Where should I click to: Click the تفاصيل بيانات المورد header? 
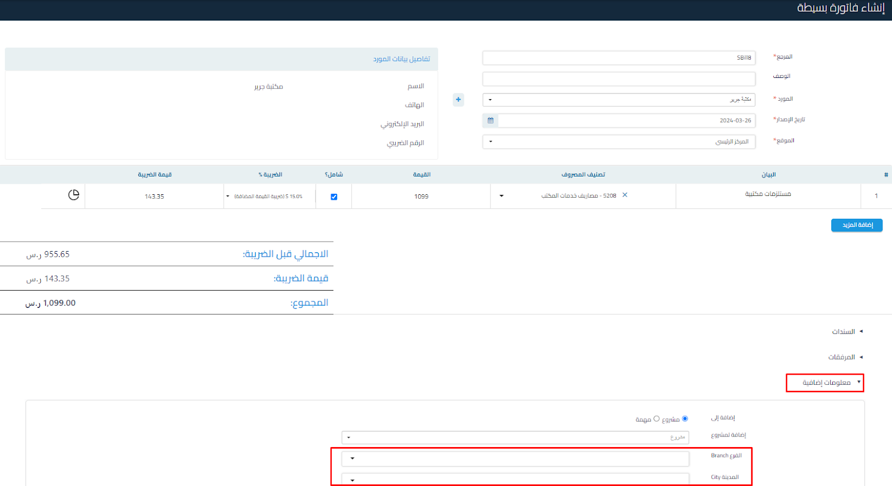[x=401, y=59]
